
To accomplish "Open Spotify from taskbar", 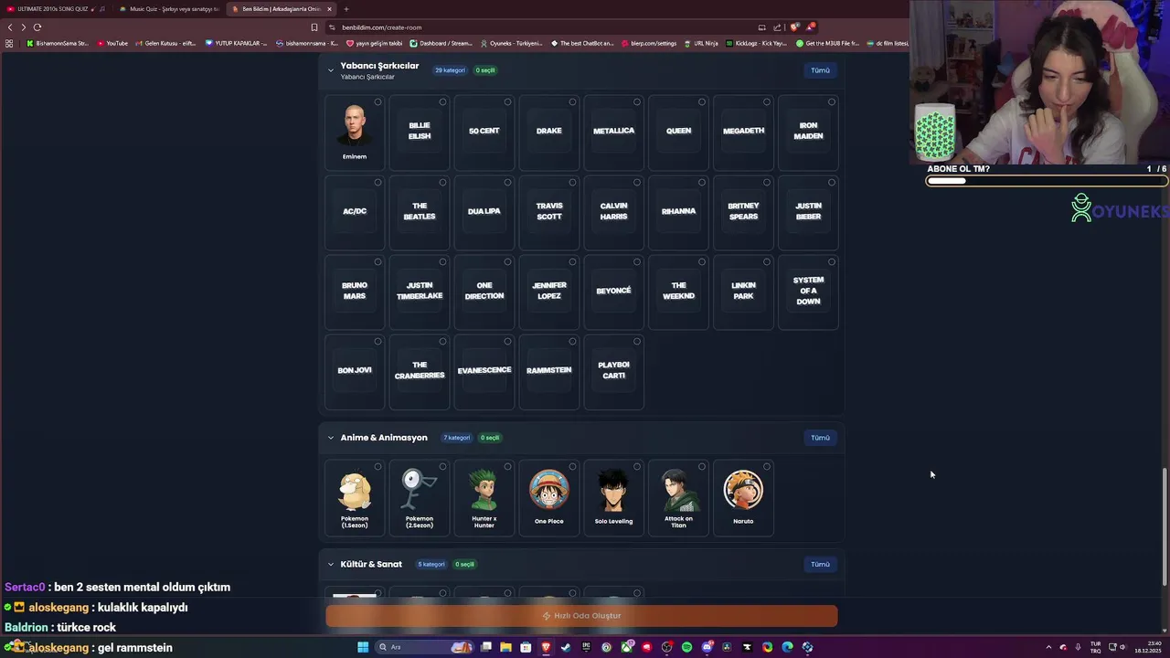I will [686, 647].
